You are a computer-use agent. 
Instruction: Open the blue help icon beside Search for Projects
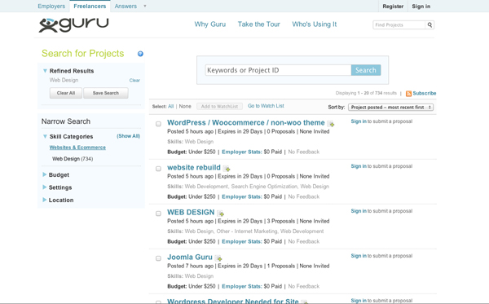point(140,54)
